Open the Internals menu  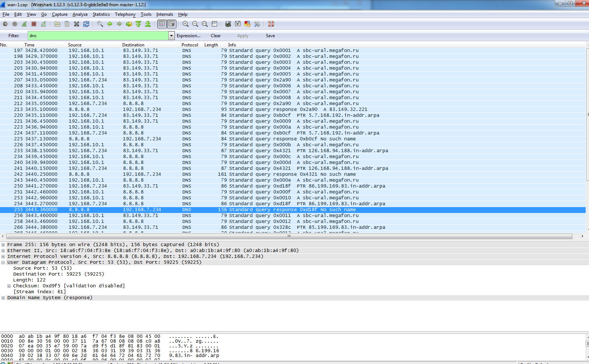165,14
